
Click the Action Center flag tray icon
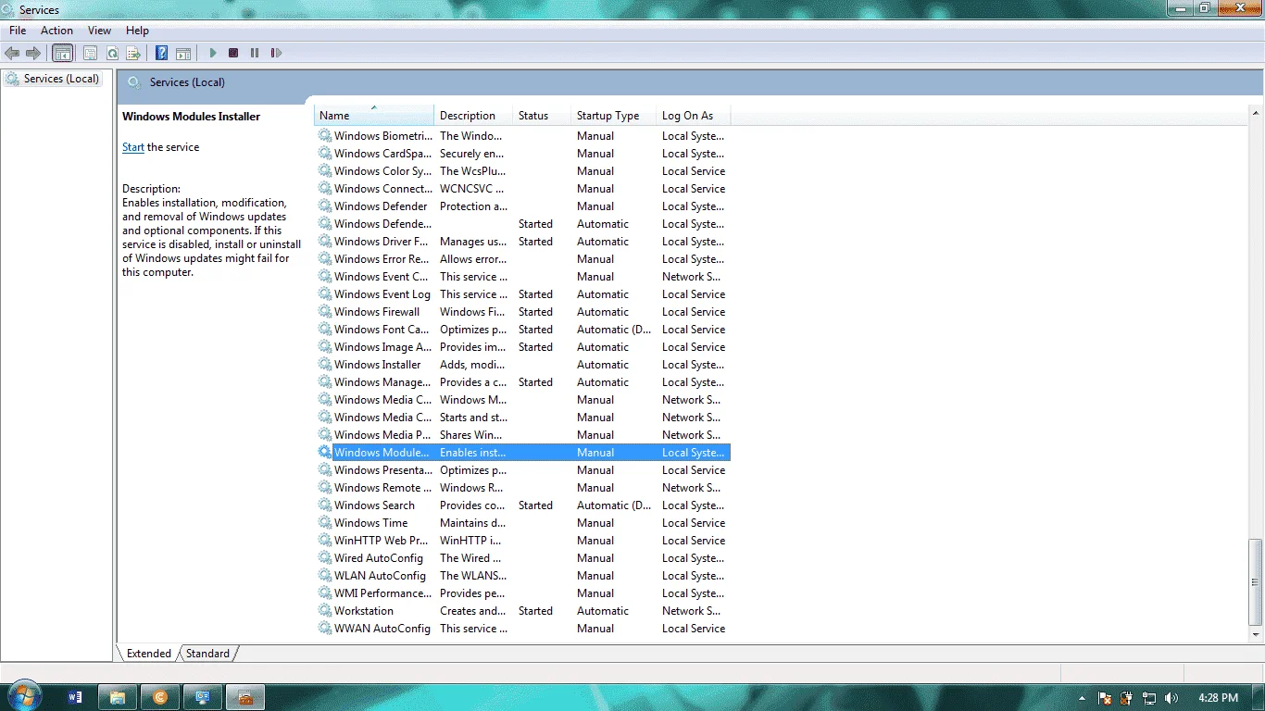(1104, 698)
